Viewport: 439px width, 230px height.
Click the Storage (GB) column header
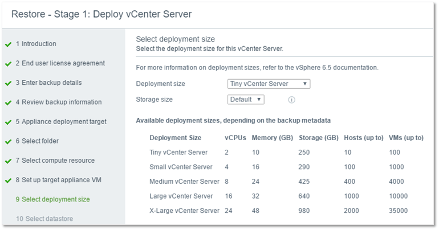point(319,138)
